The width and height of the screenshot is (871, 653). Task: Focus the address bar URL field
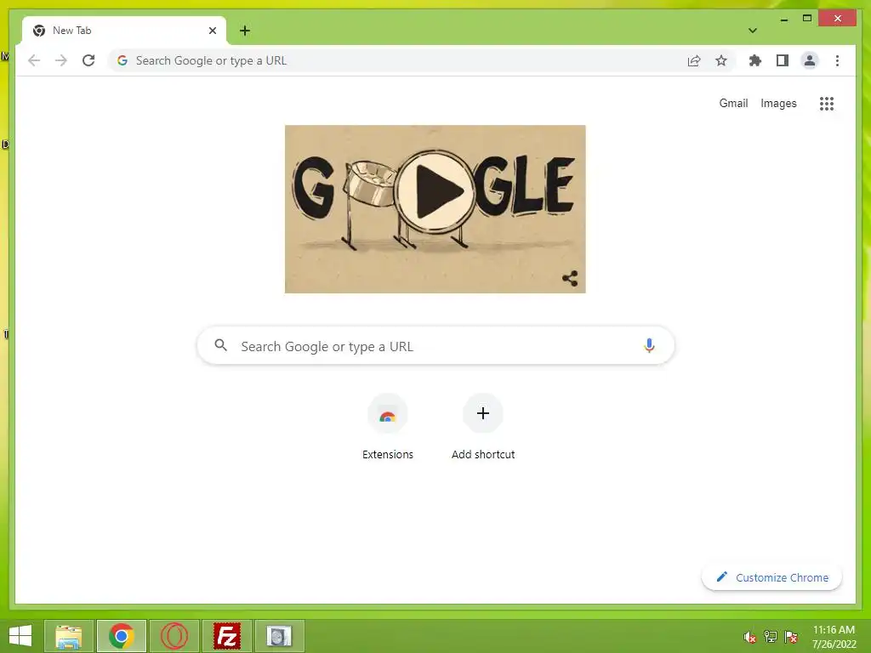point(422,60)
